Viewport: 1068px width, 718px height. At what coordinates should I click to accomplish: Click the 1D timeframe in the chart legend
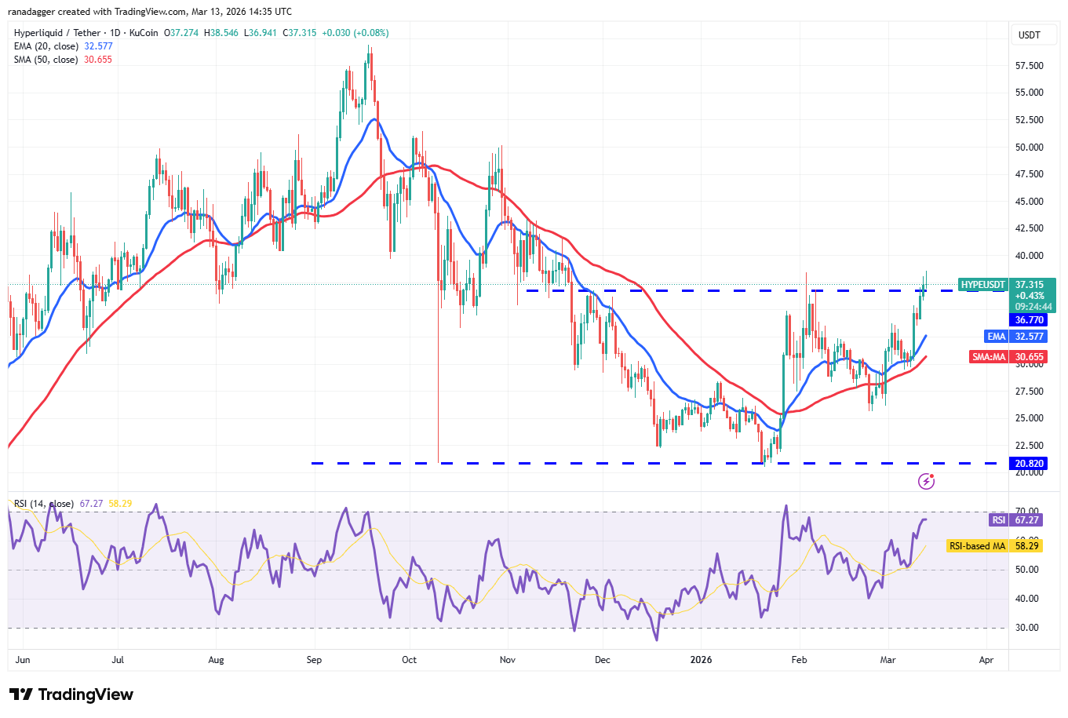(115, 33)
